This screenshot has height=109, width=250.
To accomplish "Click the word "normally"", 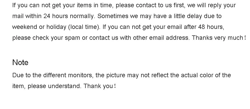I will point(83,16).
